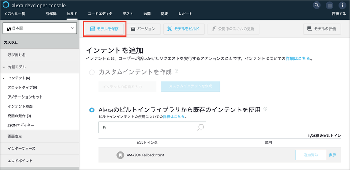Open エンドポイント in the sidebar
Image resolution: width=350 pixels, height=170 pixels.
point(40,161)
